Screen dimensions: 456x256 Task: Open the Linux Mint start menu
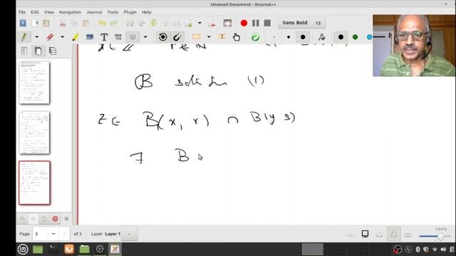click(x=23, y=250)
